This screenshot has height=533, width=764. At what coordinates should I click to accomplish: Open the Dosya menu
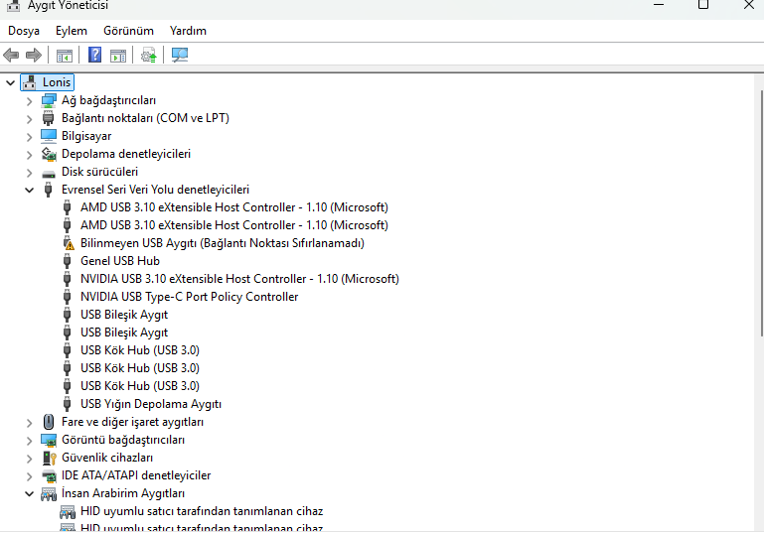24,31
